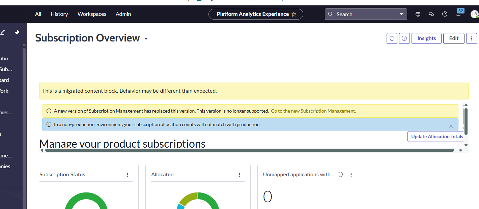Open the Connect chat icon
This screenshot has height=209, width=479.
431,14
